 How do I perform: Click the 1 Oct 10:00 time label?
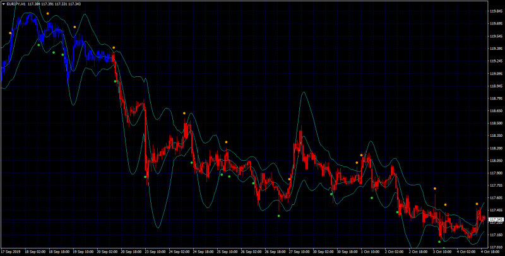coord(371,251)
